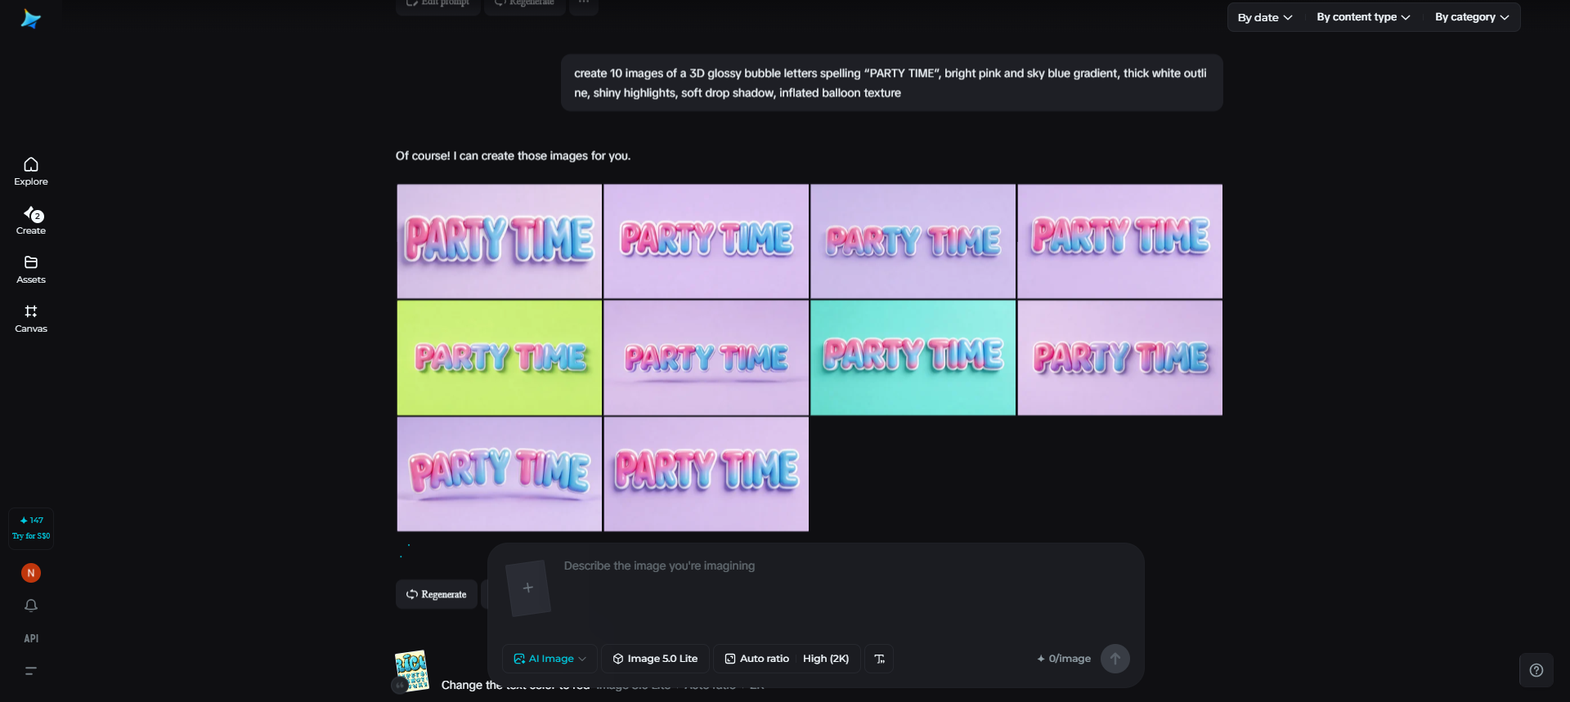This screenshot has width=1570, height=702.
Task: Open the Create section
Action: (x=31, y=221)
